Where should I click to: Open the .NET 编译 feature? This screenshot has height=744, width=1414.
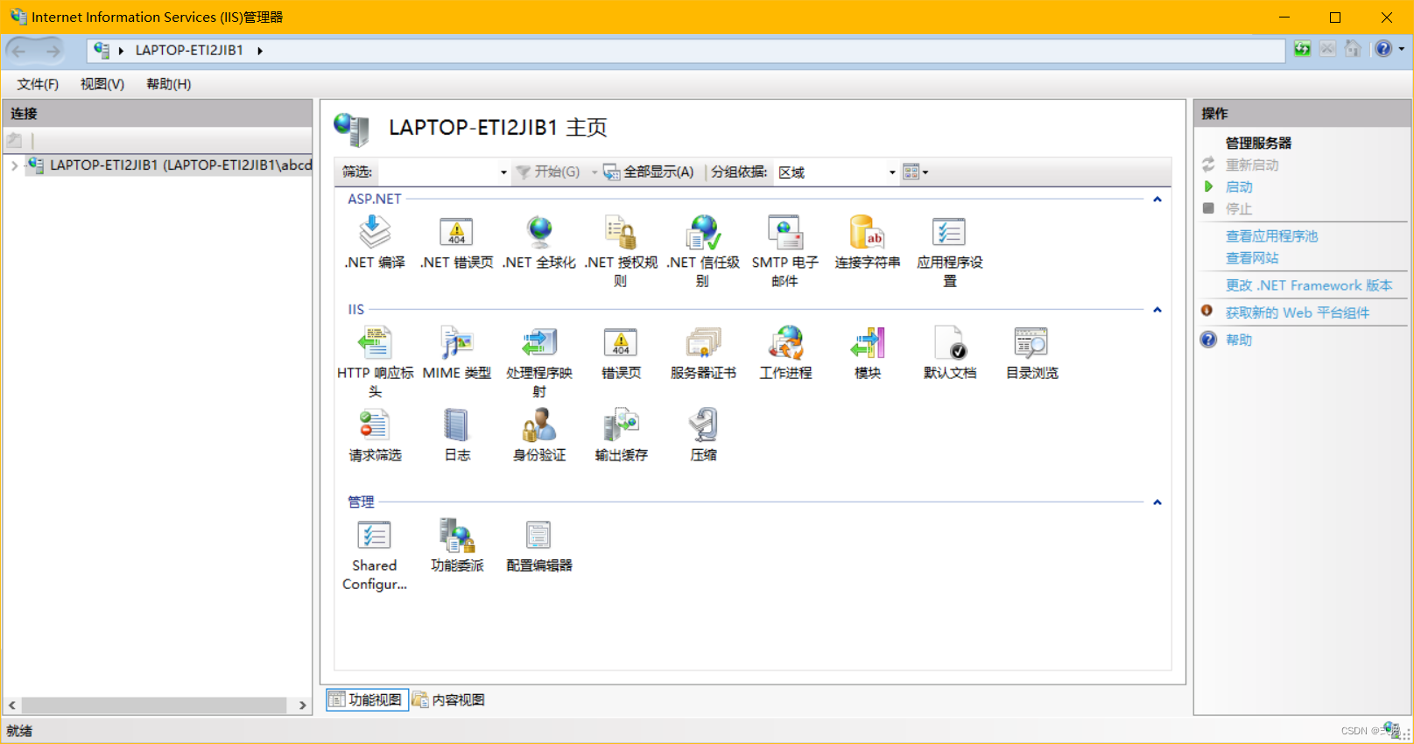click(x=375, y=242)
